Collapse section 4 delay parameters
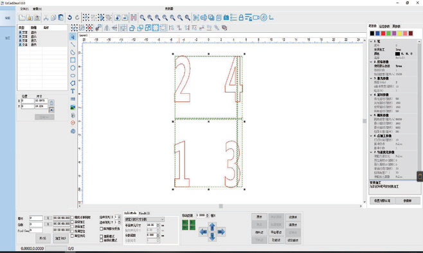 [371, 95]
